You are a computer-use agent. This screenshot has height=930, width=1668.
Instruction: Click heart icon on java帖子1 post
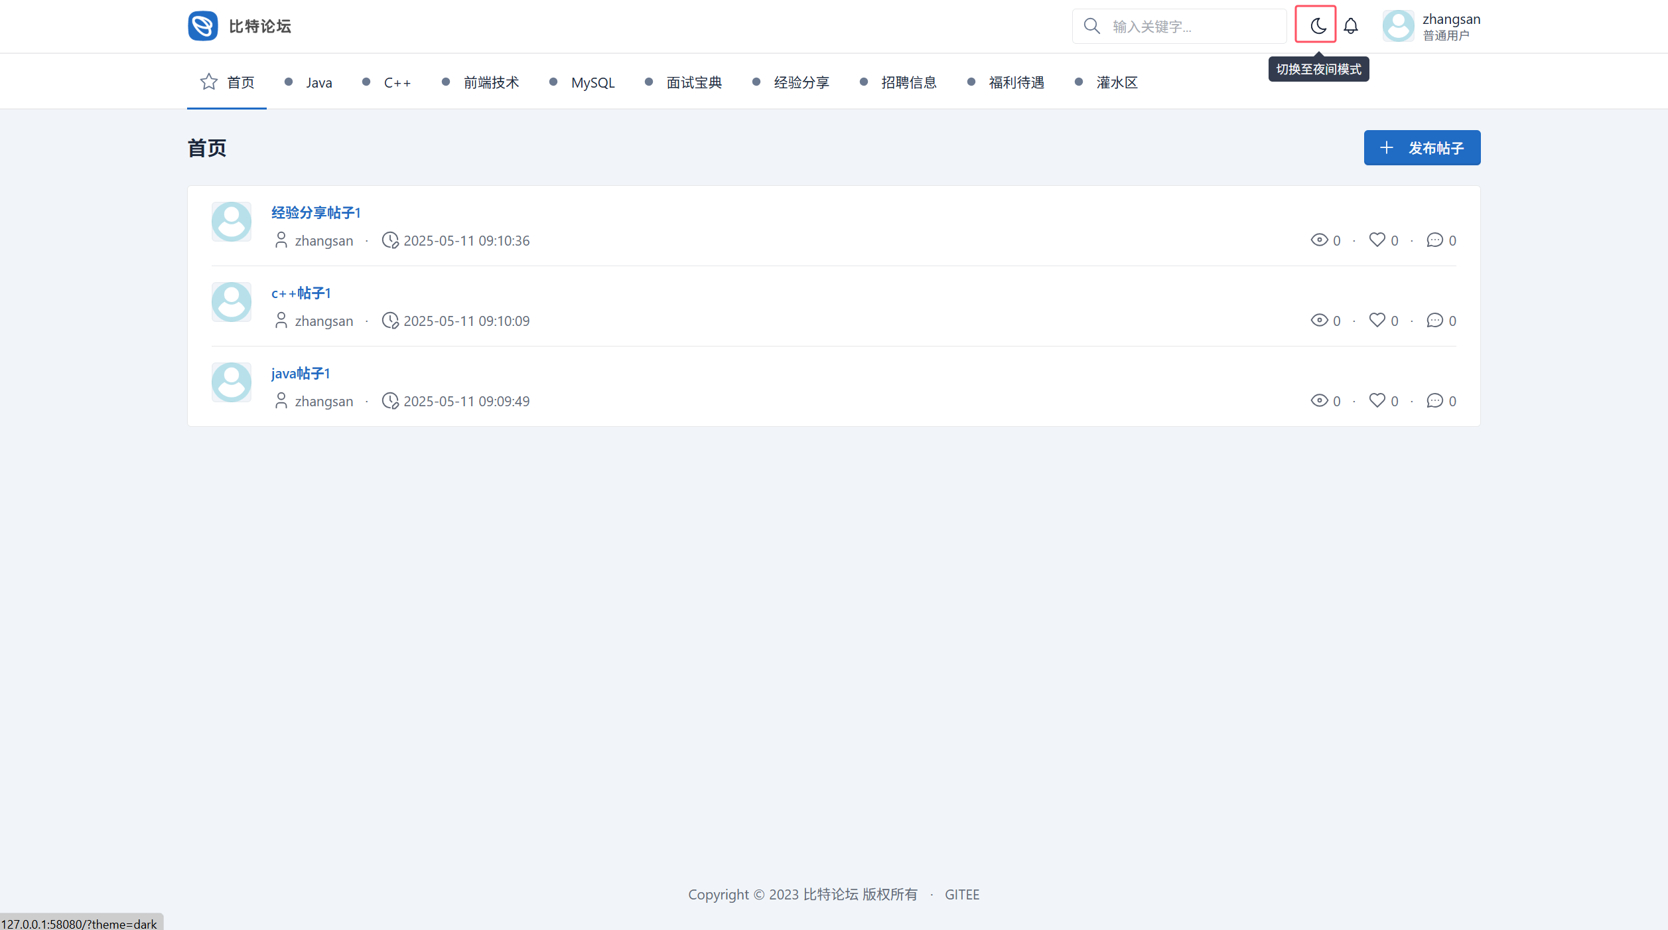(1377, 400)
